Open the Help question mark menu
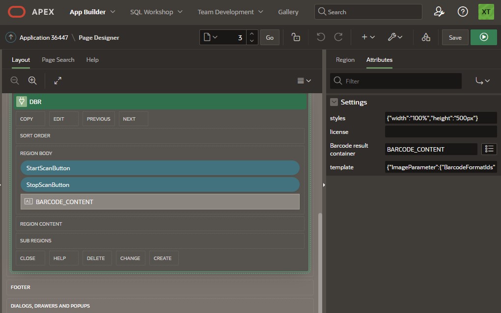 (x=463, y=12)
